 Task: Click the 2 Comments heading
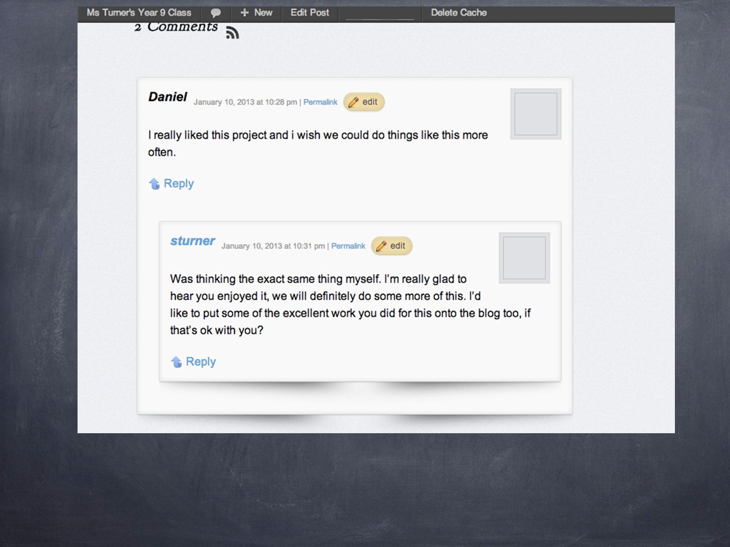click(176, 27)
